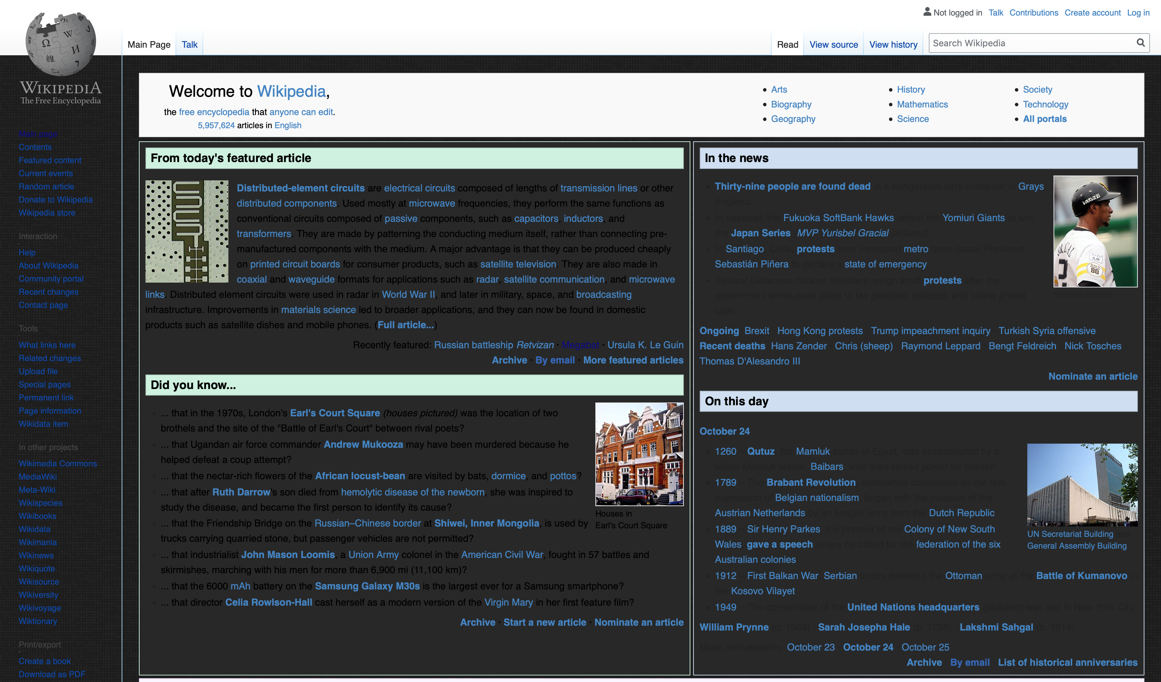Open Wikimedia Commons sidebar link
The height and width of the screenshot is (682, 1161).
[58, 463]
